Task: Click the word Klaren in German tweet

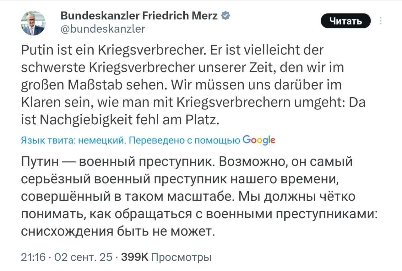Action: [x=43, y=103]
